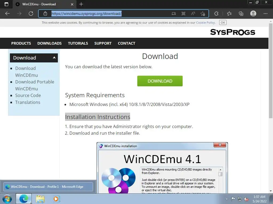273x204 pixels.
Task: Reload the current page
Action: coord(31,14)
